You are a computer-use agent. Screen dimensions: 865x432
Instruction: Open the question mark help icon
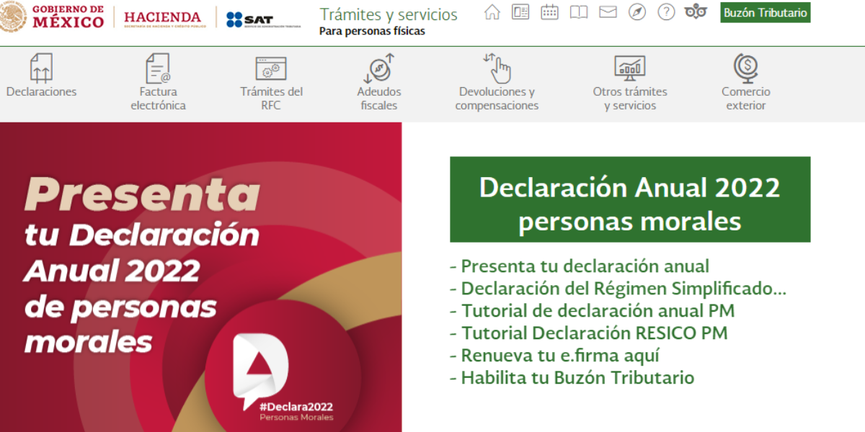pos(666,12)
